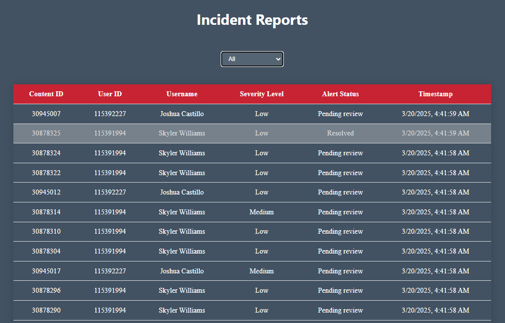Viewport: 505px width, 323px height.
Task: Click User ID 115391994 in row 30878296
Action: (x=110, y=291)
